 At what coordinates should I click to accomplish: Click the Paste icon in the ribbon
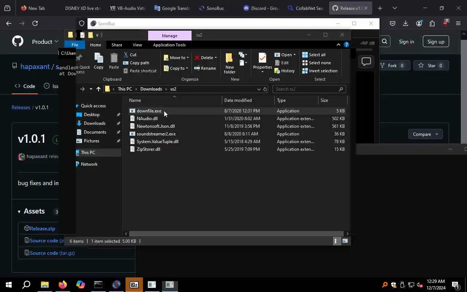point(114,61)
